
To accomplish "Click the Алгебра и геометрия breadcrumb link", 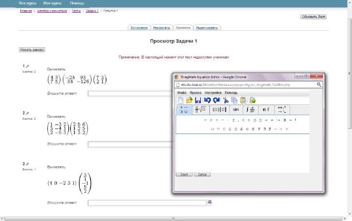I will (x=53, y=11).
